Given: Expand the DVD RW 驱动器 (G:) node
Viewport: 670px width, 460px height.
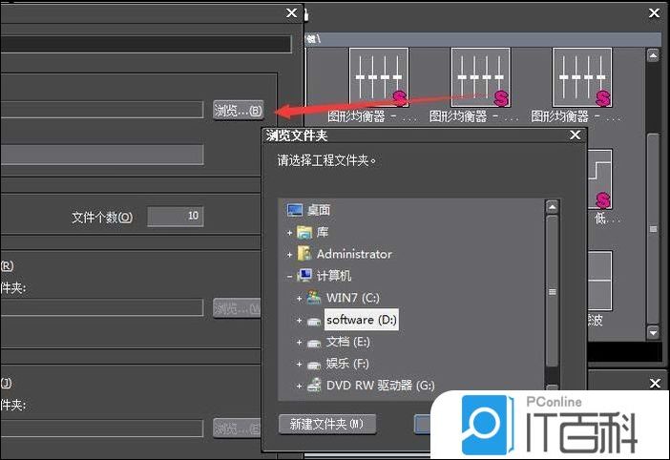Looking at the screenshot, I should pos(299,386).
